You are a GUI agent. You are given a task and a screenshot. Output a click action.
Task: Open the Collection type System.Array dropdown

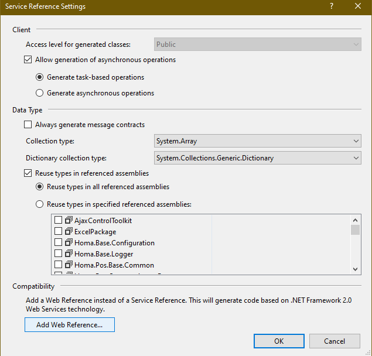(x=258, y=141)
